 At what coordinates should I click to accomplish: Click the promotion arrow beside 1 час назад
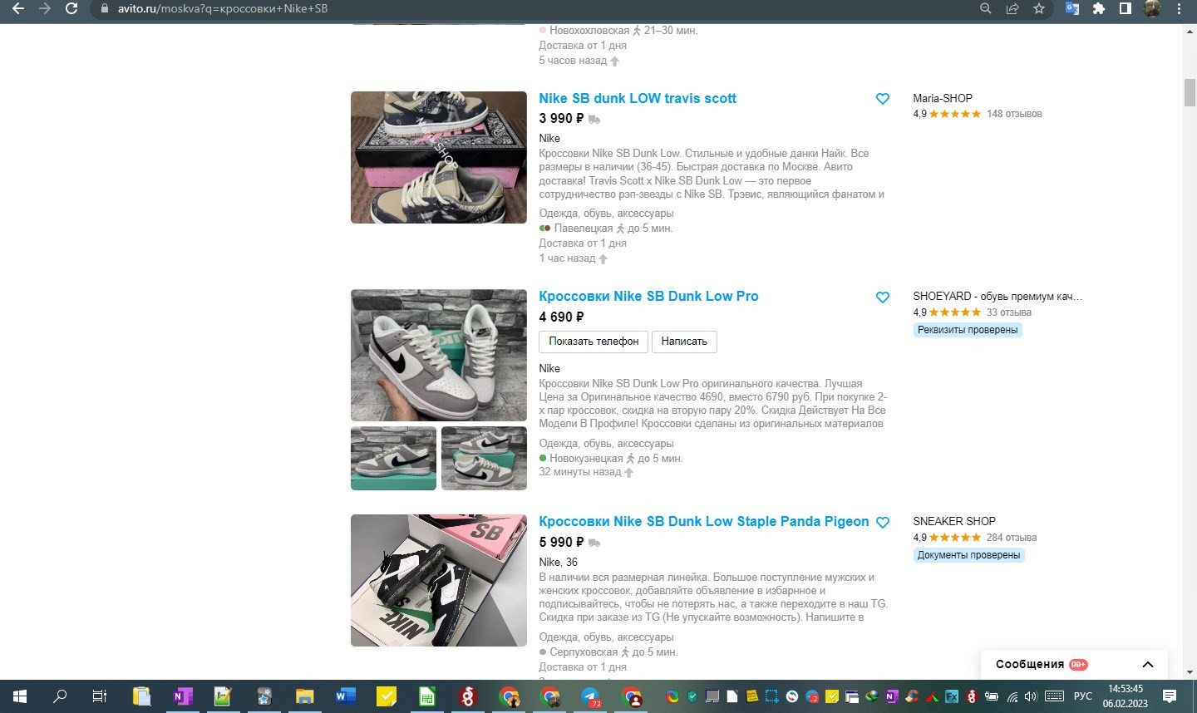(603, 259)
